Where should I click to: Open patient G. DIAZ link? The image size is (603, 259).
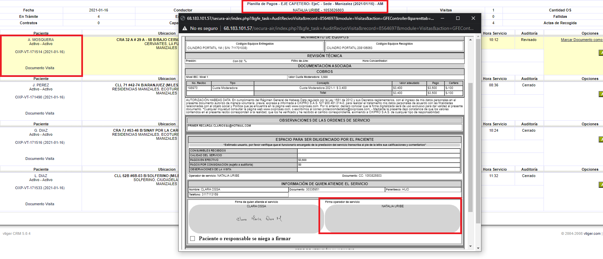point(41,130)
